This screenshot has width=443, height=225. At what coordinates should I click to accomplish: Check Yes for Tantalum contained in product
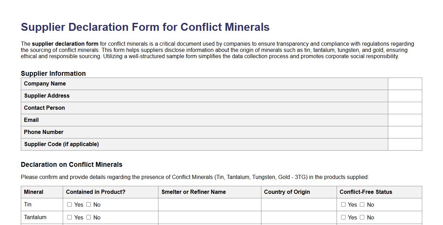(x=69, y=217)
